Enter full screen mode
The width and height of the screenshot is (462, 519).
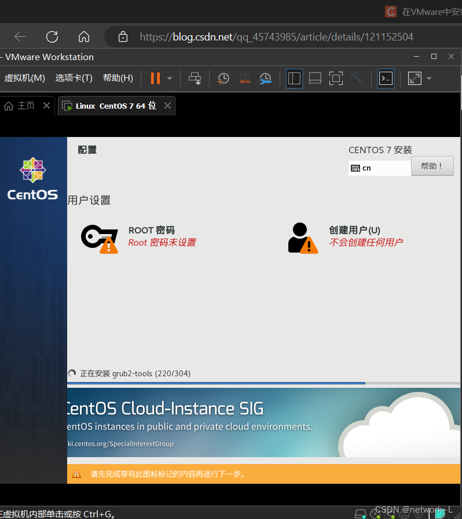click(x=336, y=79)
